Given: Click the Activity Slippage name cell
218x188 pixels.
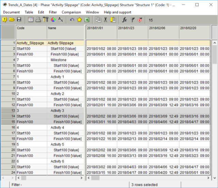Looking at the screenshot, I should click(66, 43).
